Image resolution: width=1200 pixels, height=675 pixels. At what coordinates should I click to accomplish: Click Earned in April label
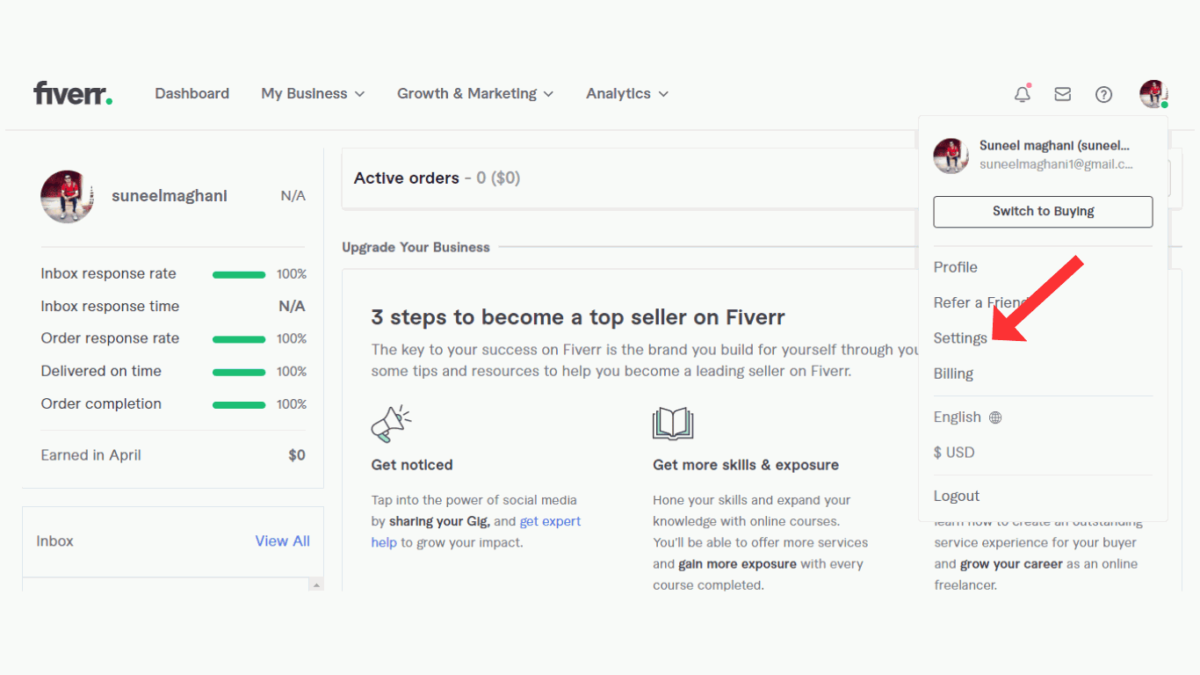pos(90,455)
